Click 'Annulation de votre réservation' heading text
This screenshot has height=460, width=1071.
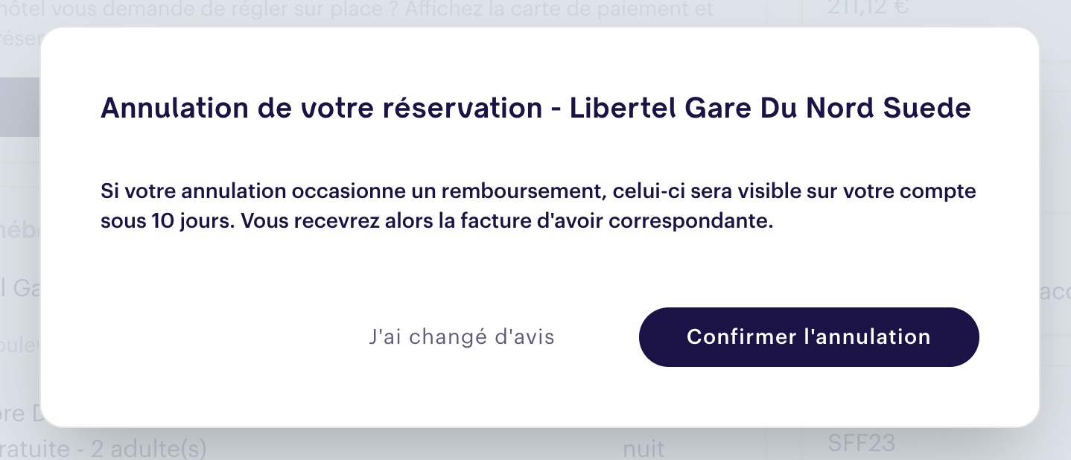click(320, 109)
